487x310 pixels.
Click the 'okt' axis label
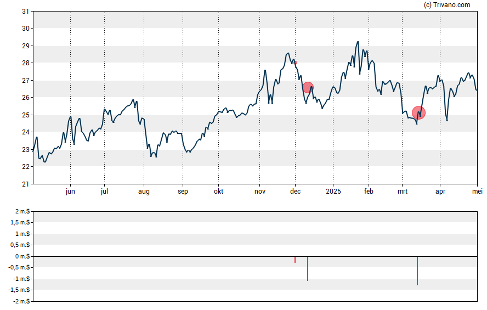click(x=218, y=191)
